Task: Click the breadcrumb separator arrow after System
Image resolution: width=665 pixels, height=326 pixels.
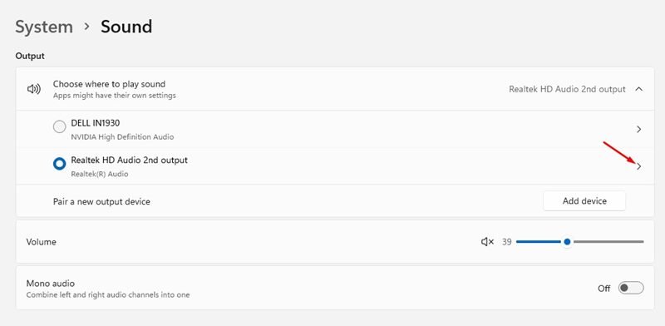Action: coord(87,27)
